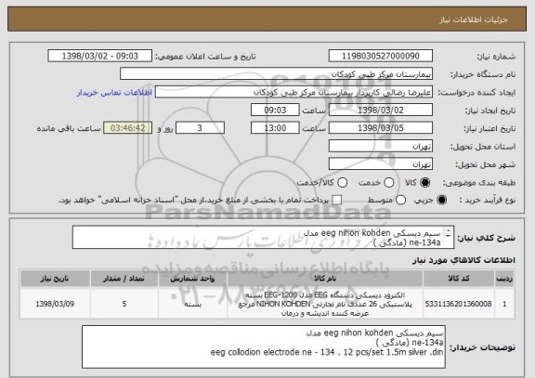Tick the Islamic treasury bonds payment checkbox
The width and height of the screenshot is (535, 378).
pyautogui.click(x=337, y=200)
